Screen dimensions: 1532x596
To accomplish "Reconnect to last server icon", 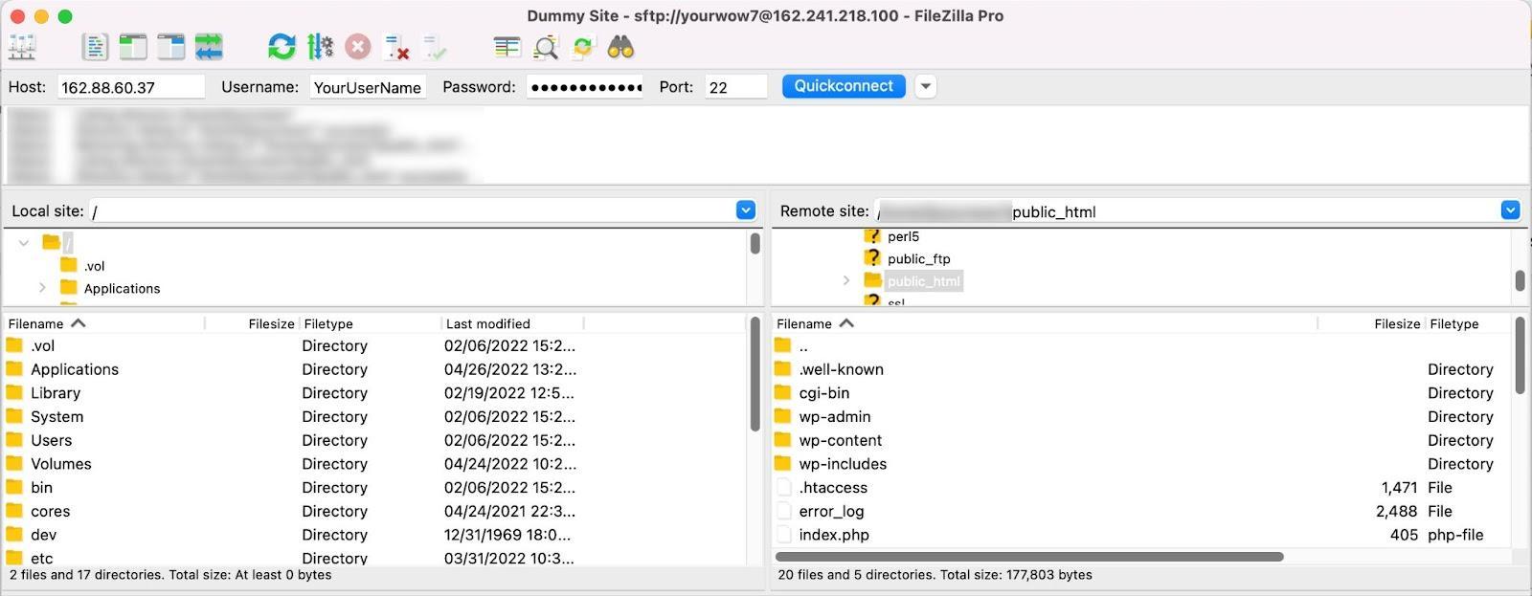I will (x=435, y=47).
